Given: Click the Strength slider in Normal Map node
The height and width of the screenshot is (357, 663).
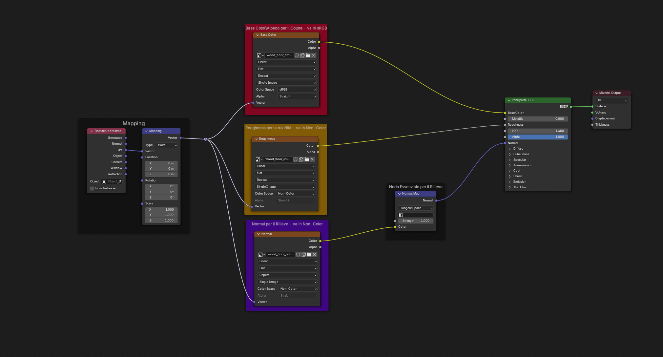Looking at the screenshot, I should (415, 220).
